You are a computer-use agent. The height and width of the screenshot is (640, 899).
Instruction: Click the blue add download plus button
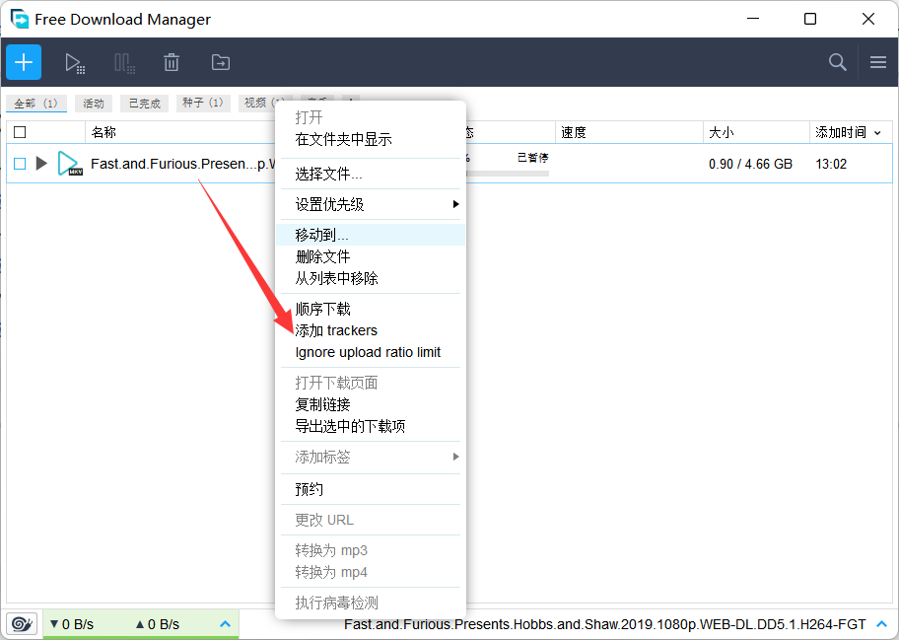coord(24,62)
